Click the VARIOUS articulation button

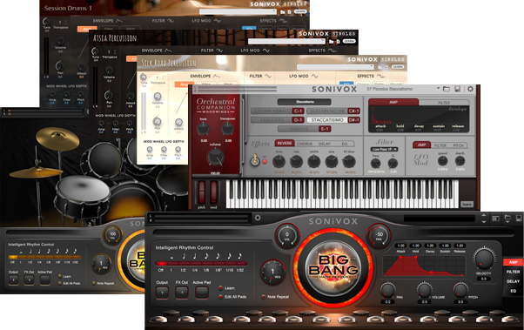click(305, 129)
